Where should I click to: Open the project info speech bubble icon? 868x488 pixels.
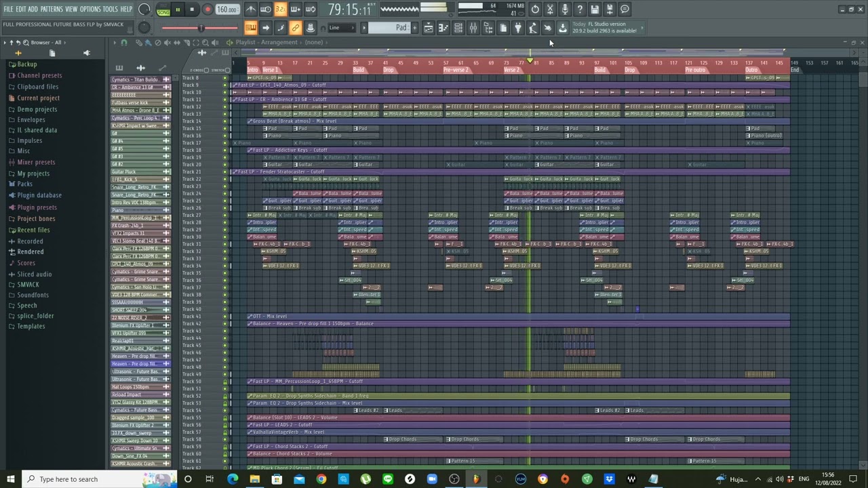coord(625,9)
